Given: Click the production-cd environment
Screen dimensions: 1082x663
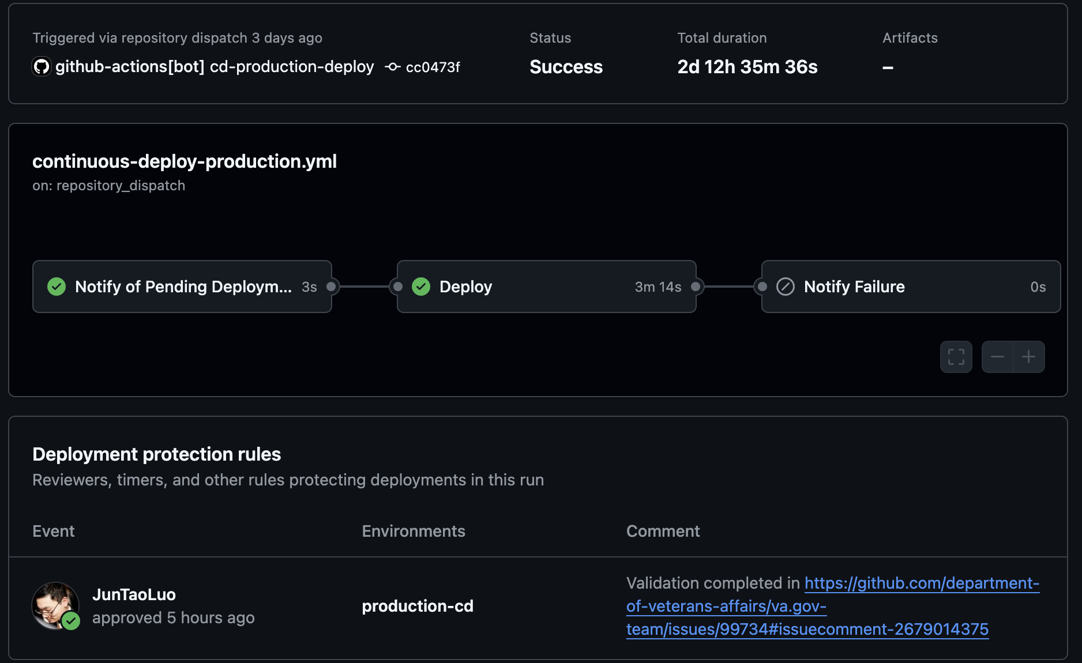Looking at the screenshot, I should point(417,606).
